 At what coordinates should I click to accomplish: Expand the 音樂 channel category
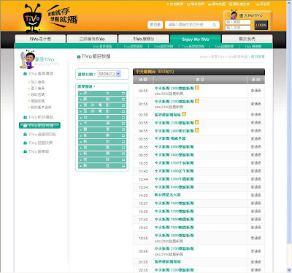point(102,135)
